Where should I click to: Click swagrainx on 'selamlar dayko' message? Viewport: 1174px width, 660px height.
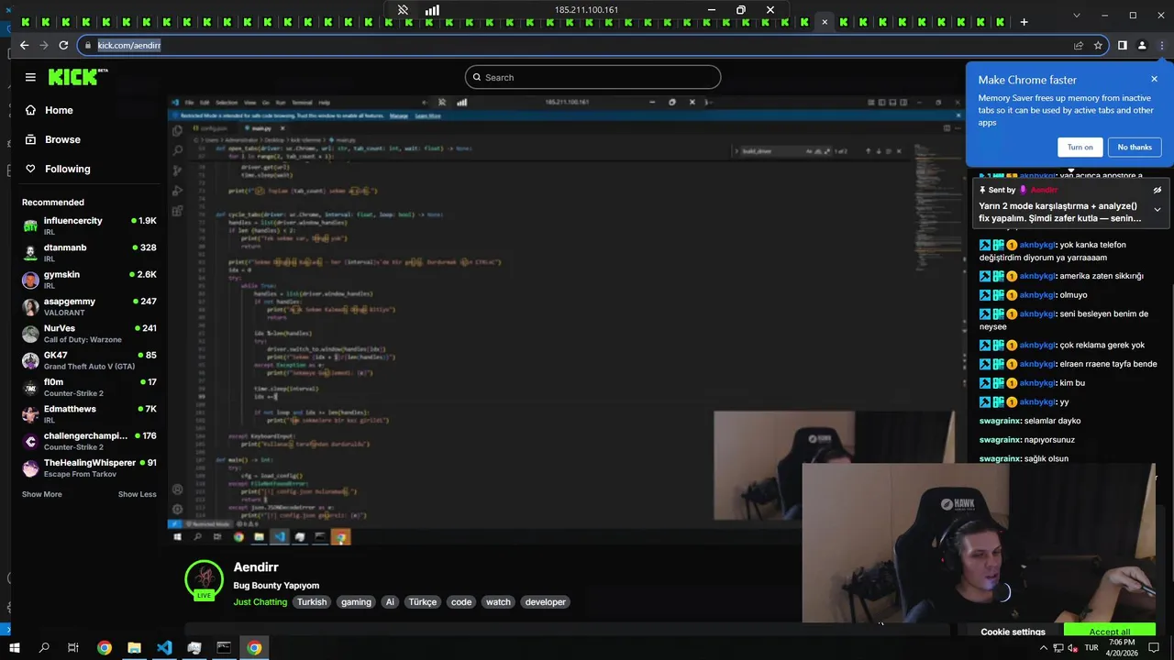coord(1000,421)
